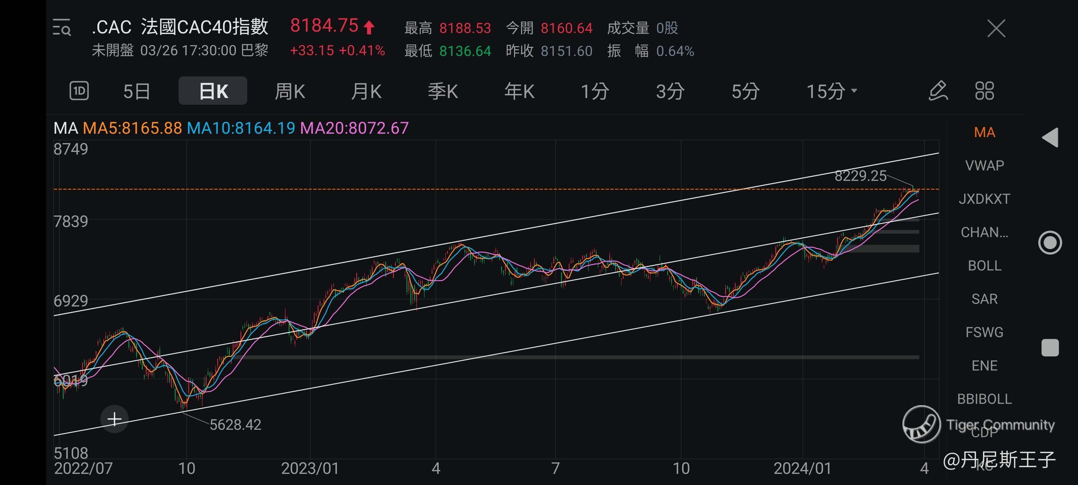Screen dimensions: 1078x485
Task: Switch to 周K weekly chart tab
Action: click(x=290, y=91)
